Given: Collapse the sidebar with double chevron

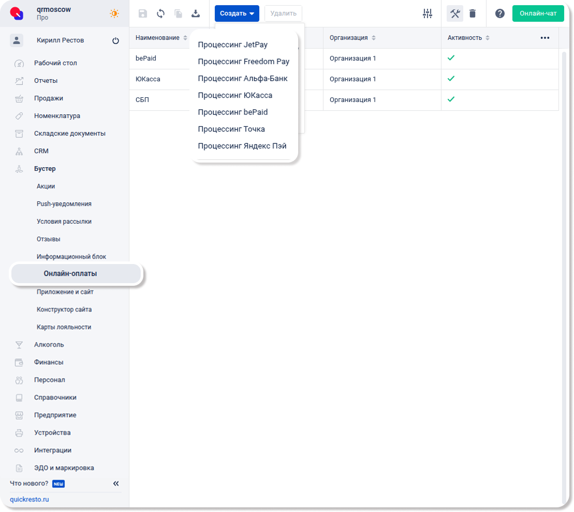Looking at the screenshot, I should 116,484.
